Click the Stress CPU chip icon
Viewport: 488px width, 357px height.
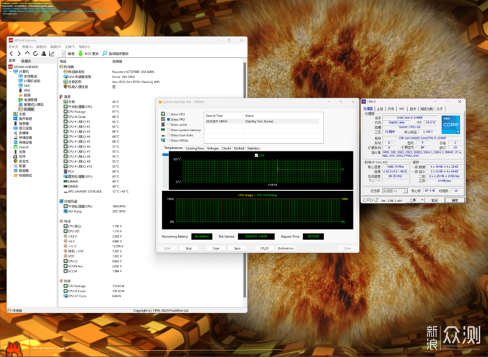[163, 114]
